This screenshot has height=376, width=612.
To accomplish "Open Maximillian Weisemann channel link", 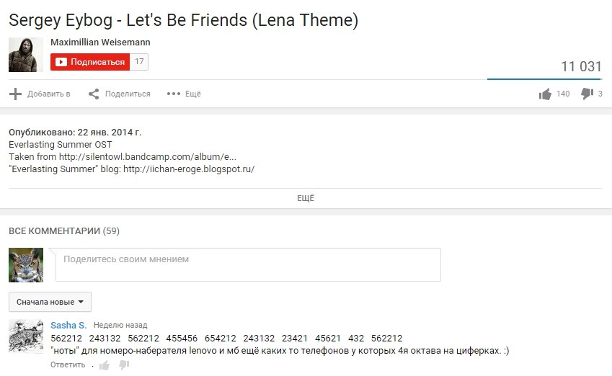I will [x=100, y=42].
